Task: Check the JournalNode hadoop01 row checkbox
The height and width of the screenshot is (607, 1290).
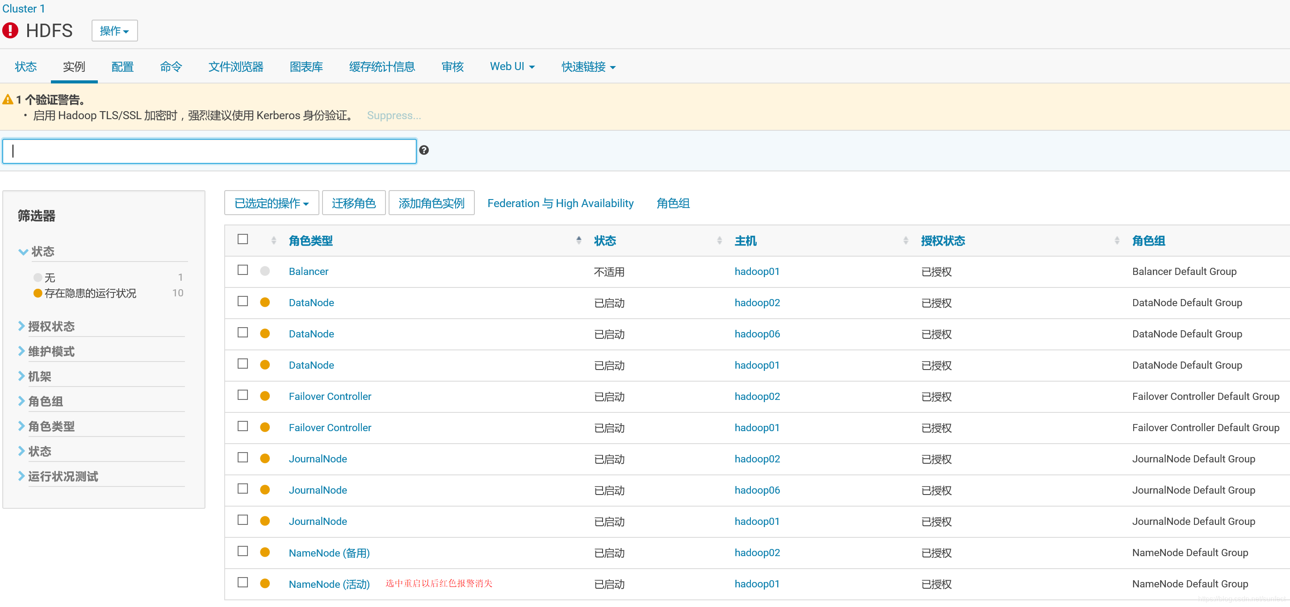Action: 243,520
